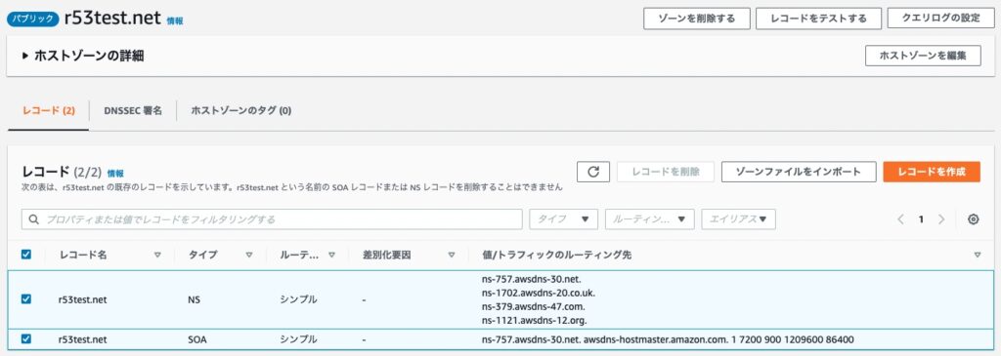Open the タイプ filter dropdown
This screenshot has width=1001, height=356.
click(x=564, y=219)
